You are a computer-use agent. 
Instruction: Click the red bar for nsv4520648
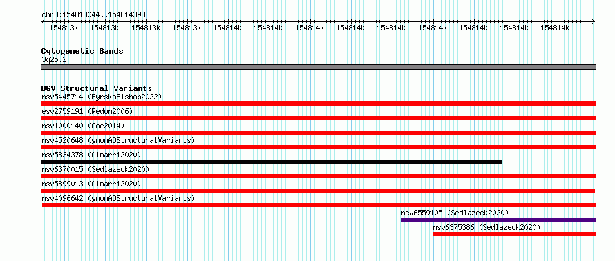tap(318, 147)
